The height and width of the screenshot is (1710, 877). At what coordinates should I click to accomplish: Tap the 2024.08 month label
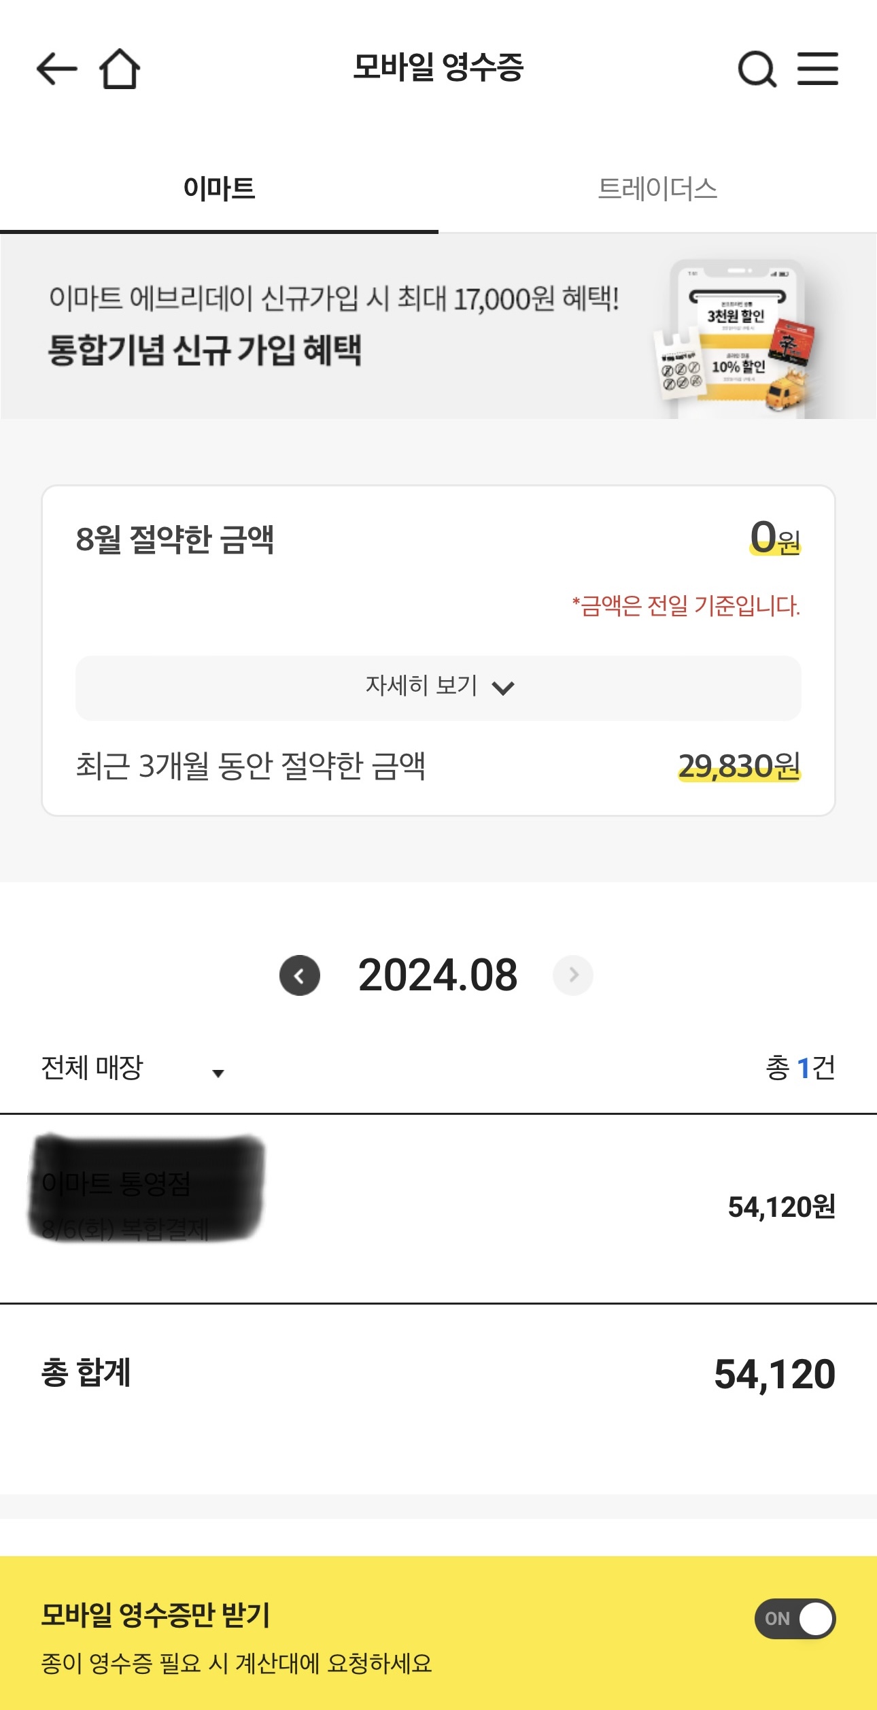pyautogui.click(x=438, y=975)
